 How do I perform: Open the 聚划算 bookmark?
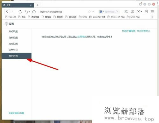click(x=58, y=17)
